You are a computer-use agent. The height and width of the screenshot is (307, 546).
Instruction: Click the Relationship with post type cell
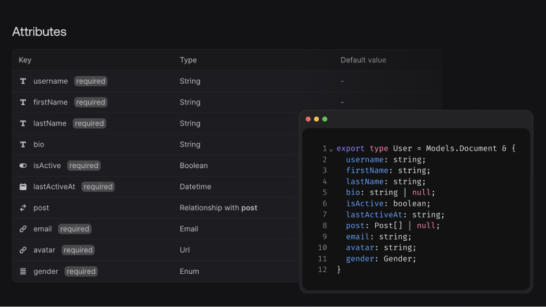click(x=218, y=208)
